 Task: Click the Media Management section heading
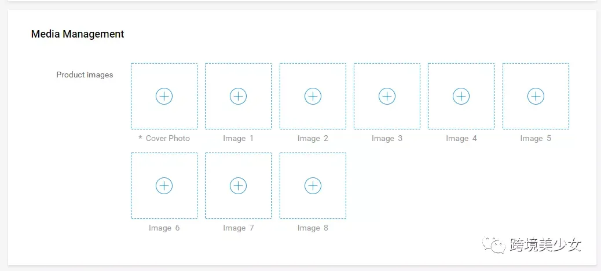tap(78, 34)
